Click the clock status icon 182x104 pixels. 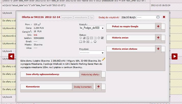coord(99,38)
